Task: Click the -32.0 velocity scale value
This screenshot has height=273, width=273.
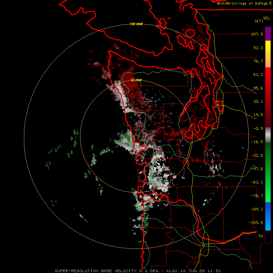Action: 257,156
